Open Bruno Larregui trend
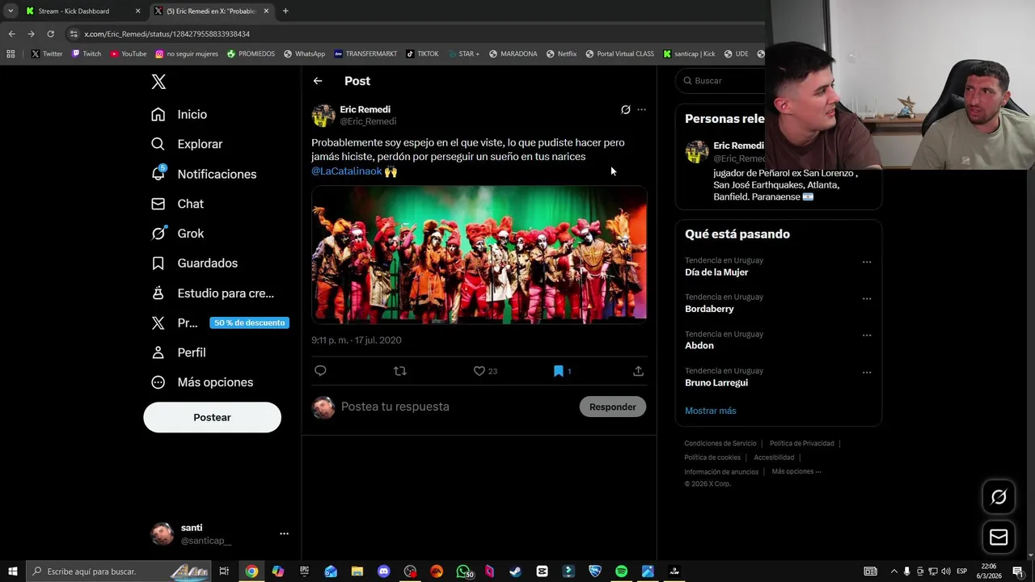Viewport: 1035px width, 582px height. pos(716,382)
